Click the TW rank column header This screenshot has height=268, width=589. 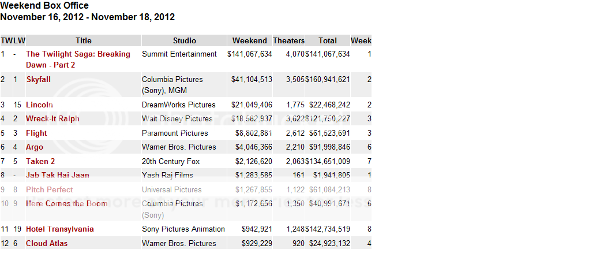[6, 40]
